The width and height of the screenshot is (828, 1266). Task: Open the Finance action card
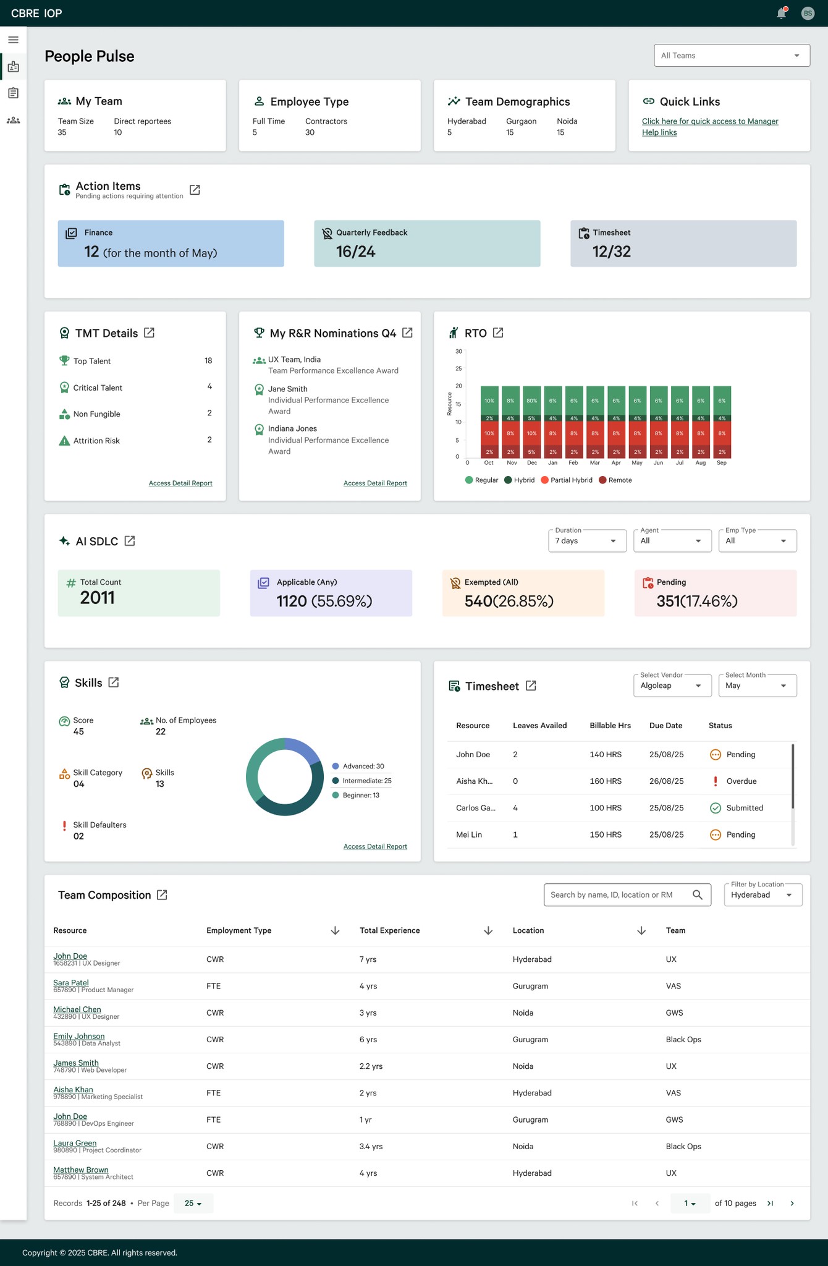click(x=171, y=244)
